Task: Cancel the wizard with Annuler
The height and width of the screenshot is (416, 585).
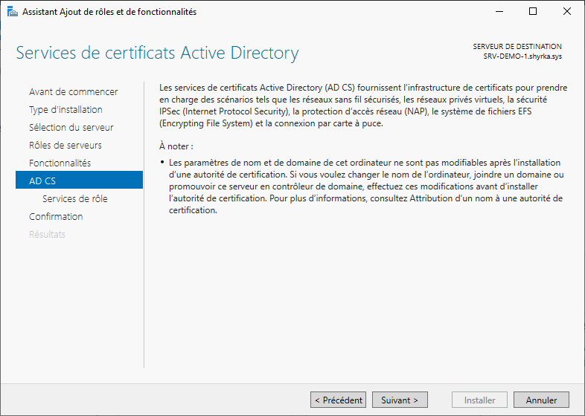Action: pos(541,400)
